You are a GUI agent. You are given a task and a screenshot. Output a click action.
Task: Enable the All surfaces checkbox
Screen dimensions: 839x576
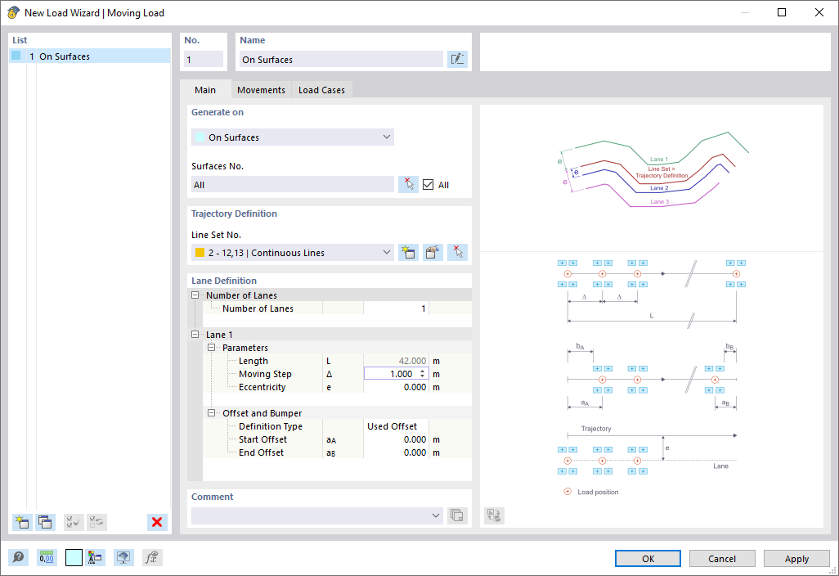coord(428,184)
